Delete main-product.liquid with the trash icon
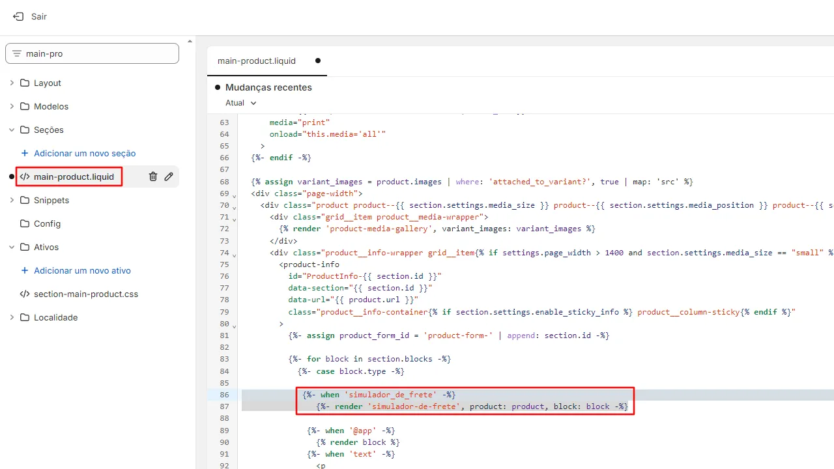834x469 pixels. (153, 177)
